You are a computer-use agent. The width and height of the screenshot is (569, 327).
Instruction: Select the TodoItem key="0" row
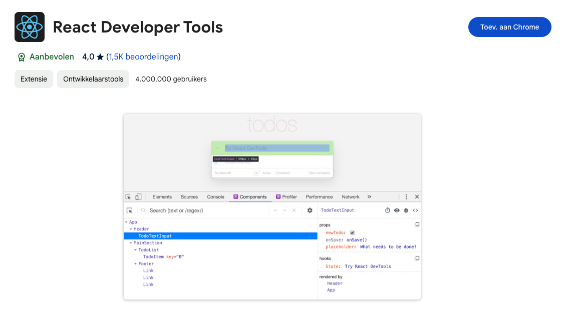220,256
